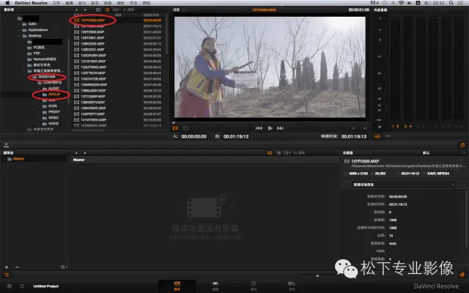Open the 帮助 (Help) menu in menu bar
The width and height of the screenshot is (469, 293).
tap(147, 3)
